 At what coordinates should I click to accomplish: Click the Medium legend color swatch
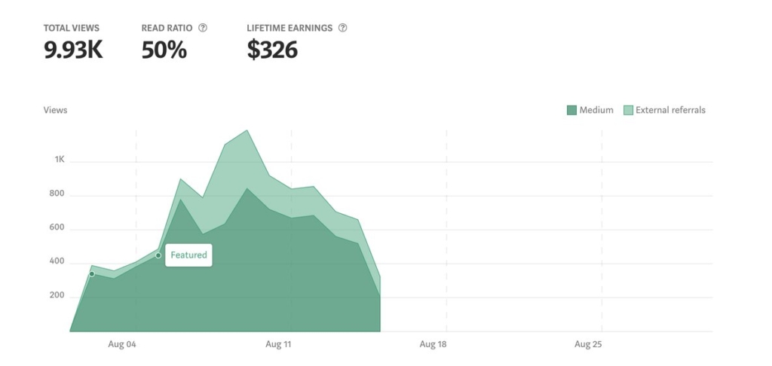pyautogui.click(x=571, y=110)
